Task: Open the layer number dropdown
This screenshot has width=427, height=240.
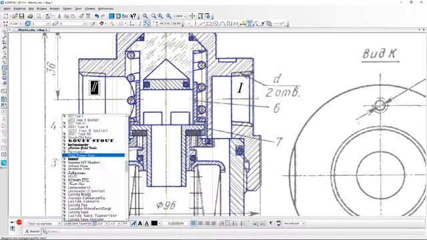Action: [85, 24]
